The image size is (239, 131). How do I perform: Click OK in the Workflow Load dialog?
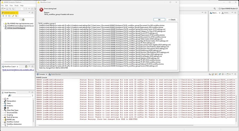pos(159,20)
